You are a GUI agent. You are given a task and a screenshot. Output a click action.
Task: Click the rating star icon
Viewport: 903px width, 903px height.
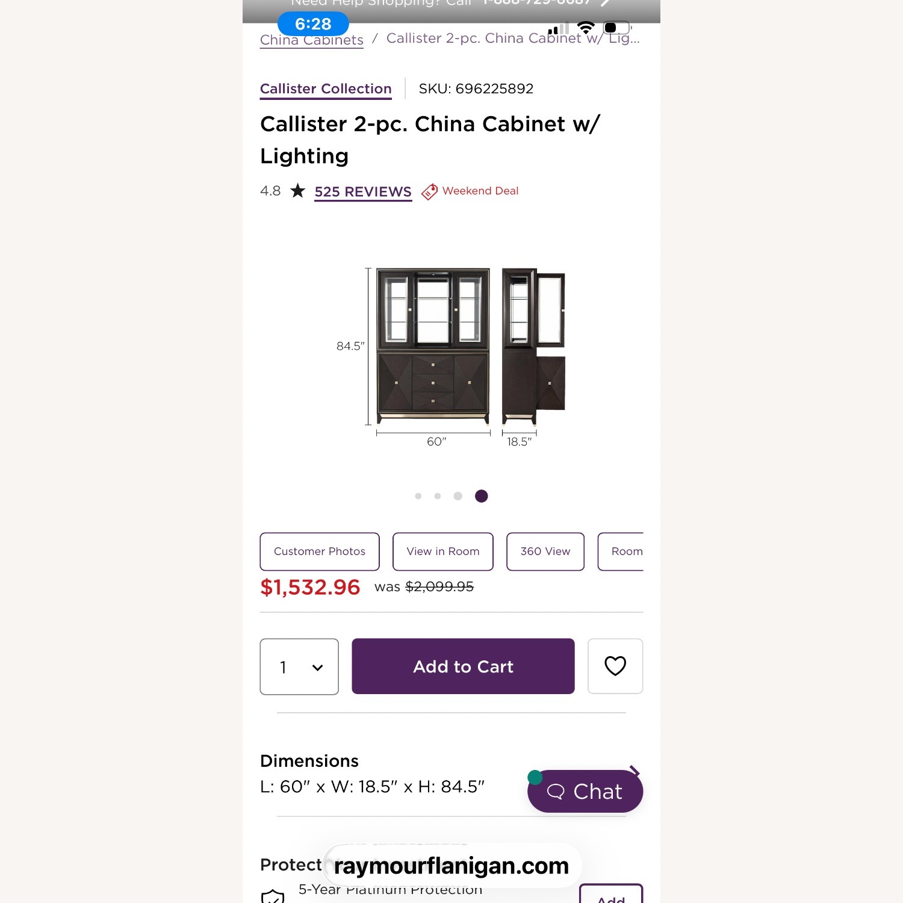[297, 191]
